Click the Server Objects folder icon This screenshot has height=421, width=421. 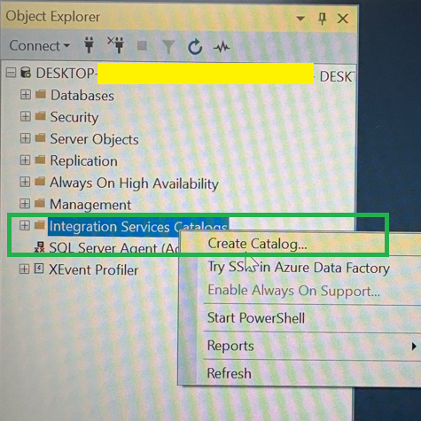click(41, 137)
